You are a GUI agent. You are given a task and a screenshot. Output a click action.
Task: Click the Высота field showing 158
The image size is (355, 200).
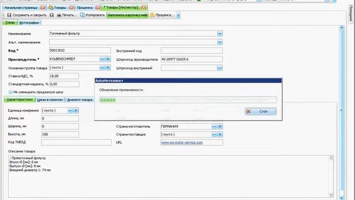coord(60,134)
